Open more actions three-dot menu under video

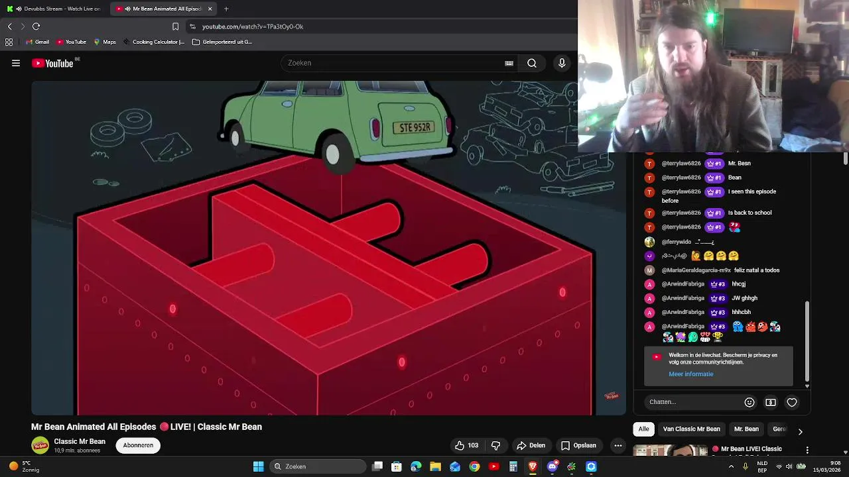pyautogui.click(x=618, y=445)
